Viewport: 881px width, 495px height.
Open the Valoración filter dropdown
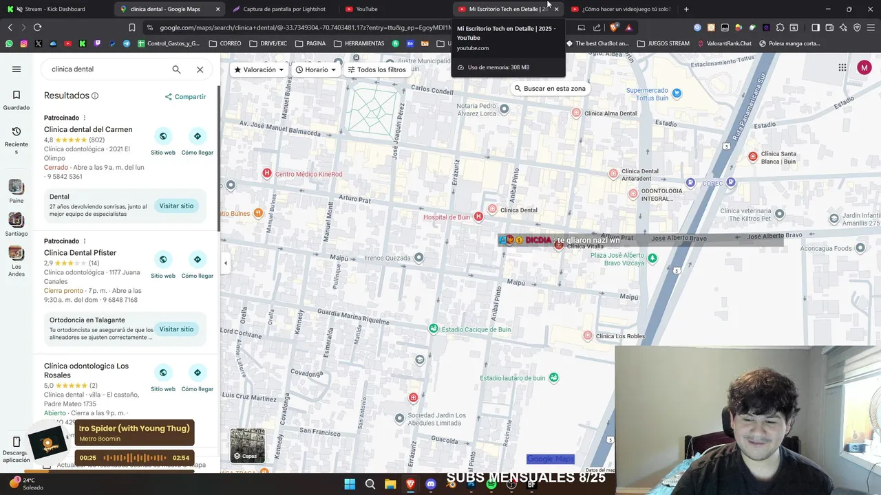coord(259,69)
